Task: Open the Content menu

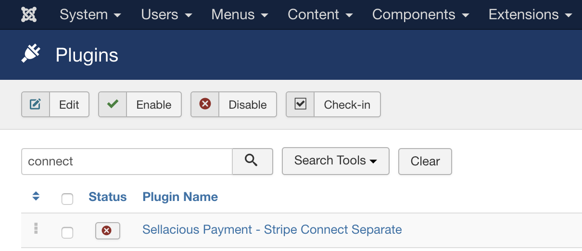Action: coord(320,14)
